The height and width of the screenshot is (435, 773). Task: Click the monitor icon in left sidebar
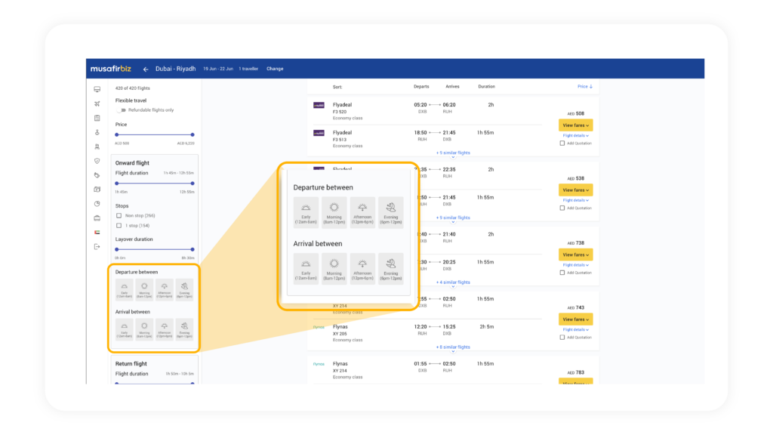point(97,89)
